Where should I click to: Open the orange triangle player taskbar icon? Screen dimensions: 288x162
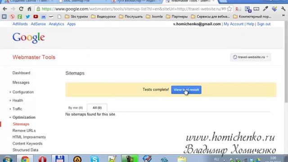[77, 159]
